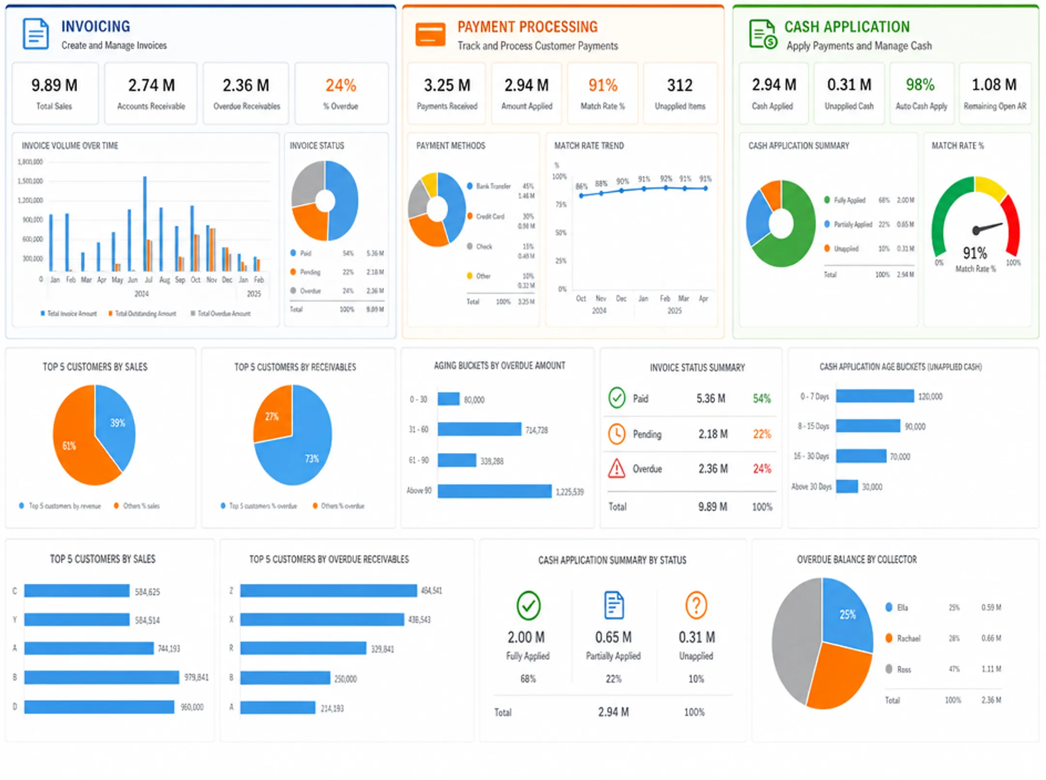This screenshot has width=1046, height=780.
Task: Click the 31 - 60 aging bucket bar
Action: coord(479,429)
